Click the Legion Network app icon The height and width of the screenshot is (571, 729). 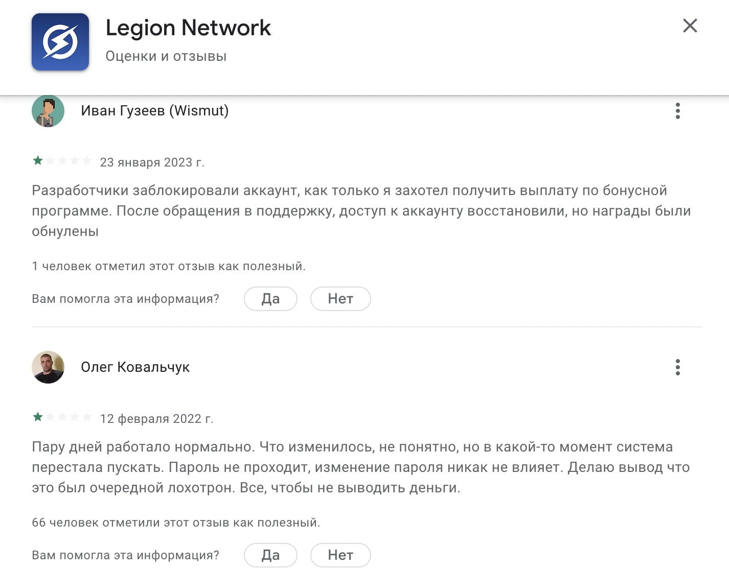click(60, 42)
